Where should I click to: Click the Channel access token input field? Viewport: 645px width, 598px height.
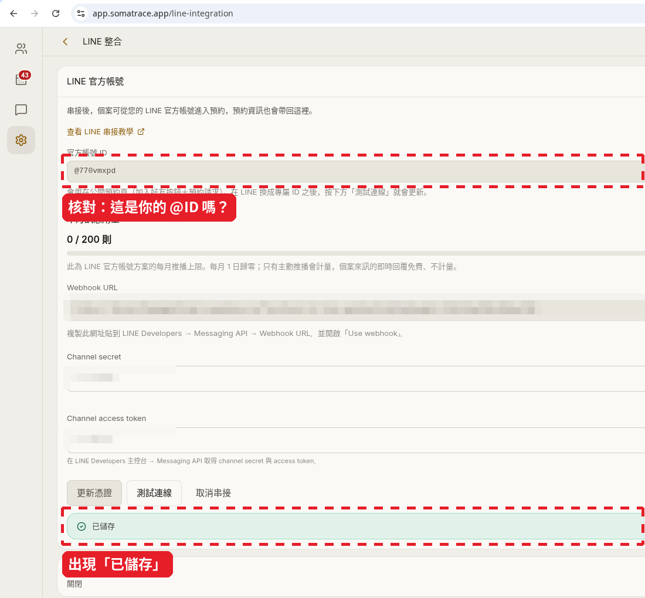pyautogui.click(x=355, y=440)
